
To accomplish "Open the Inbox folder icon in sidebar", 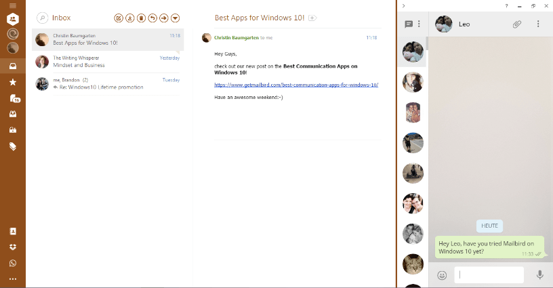I will coord(13,66).
